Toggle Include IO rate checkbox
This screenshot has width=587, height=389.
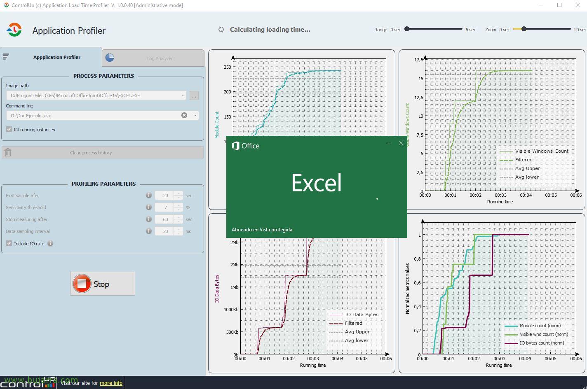click(9, 244)
